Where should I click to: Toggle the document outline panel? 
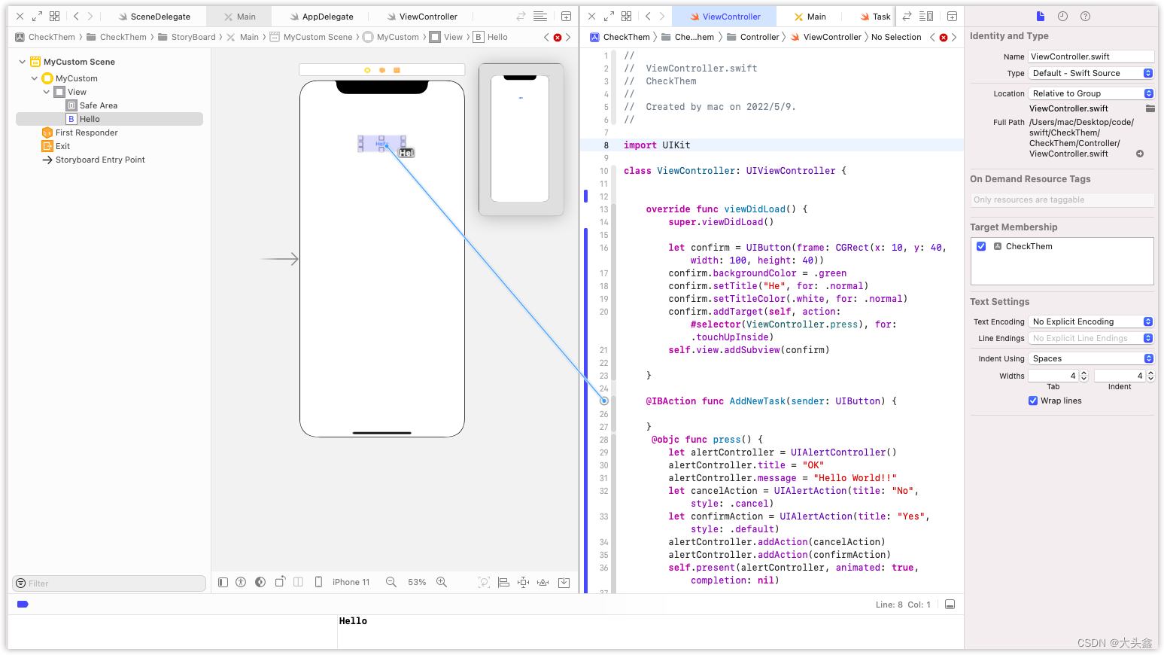[223, 582]
